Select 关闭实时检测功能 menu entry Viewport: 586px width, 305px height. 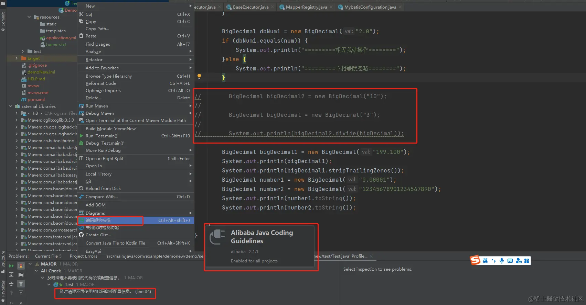[136, 228]
